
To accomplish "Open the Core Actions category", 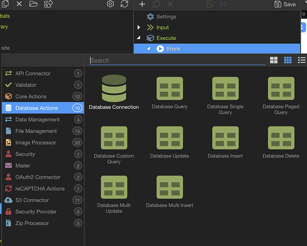I will click(x=31, y=96).
